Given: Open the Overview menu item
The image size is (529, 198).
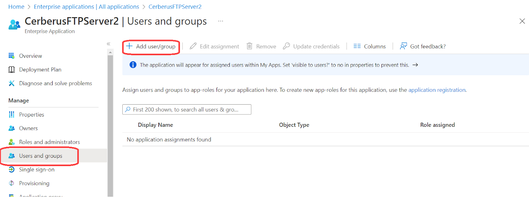Looking at the screenshot, I should point(30,56).
